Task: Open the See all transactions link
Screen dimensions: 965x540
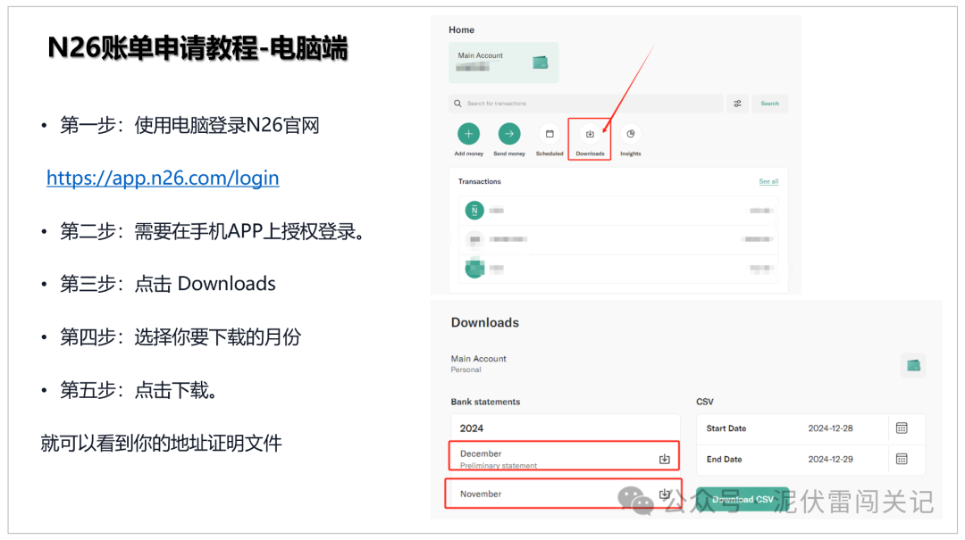Action: coord(768,181)
